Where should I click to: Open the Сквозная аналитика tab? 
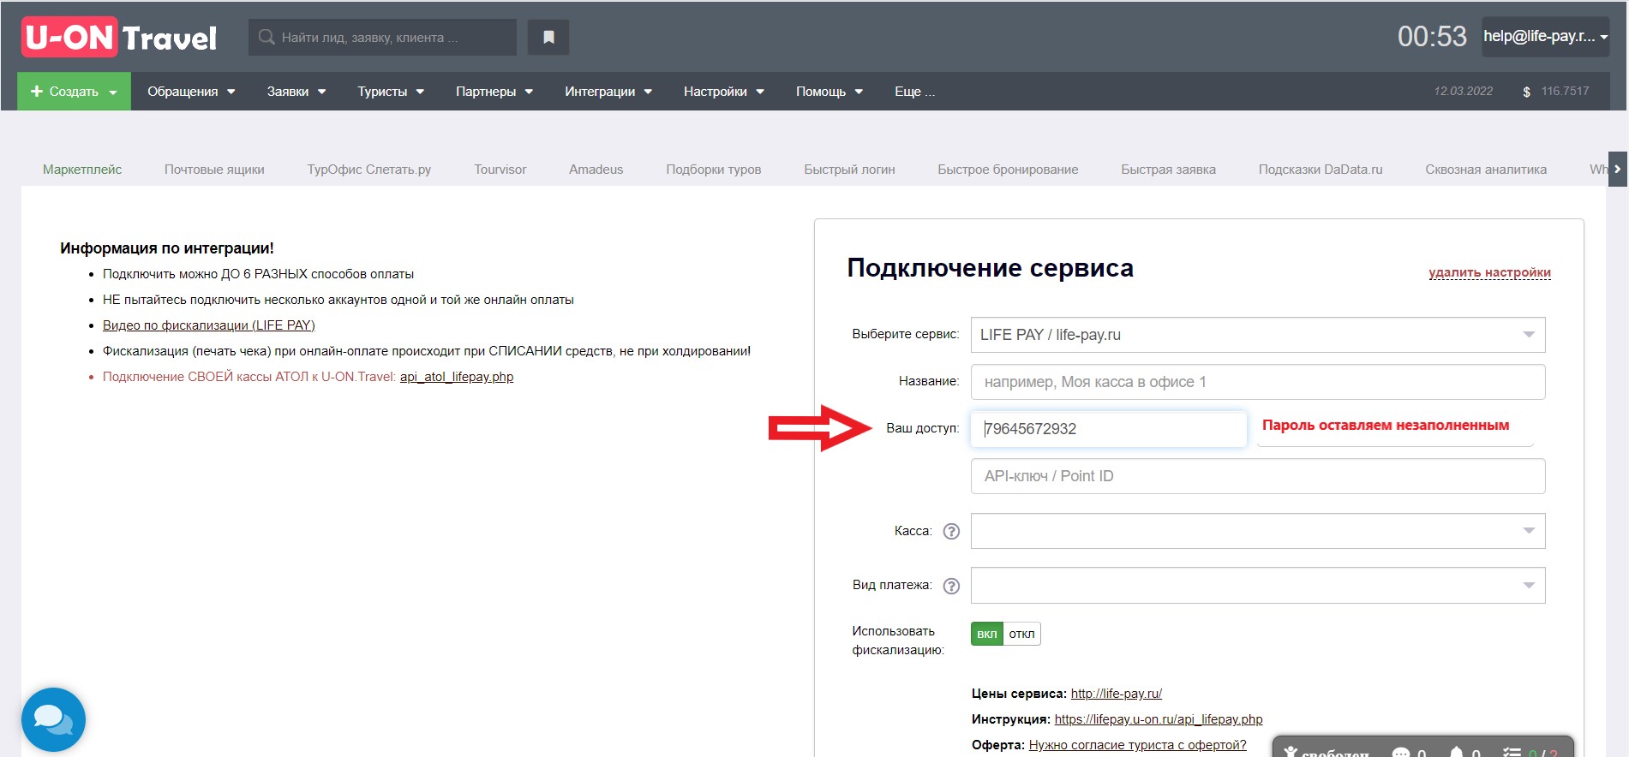pos(1486,170)
